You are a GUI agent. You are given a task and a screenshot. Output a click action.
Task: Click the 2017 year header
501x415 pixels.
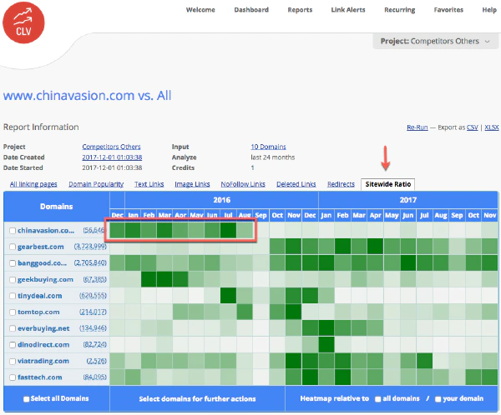(x=408, y=200)
